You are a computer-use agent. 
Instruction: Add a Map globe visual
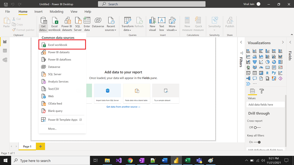[x=248, y=67]
